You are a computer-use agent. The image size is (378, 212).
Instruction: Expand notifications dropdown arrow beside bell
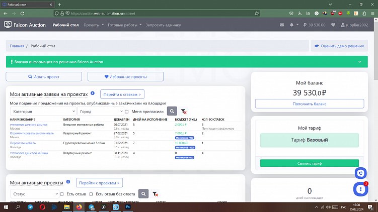coord(297,25)
